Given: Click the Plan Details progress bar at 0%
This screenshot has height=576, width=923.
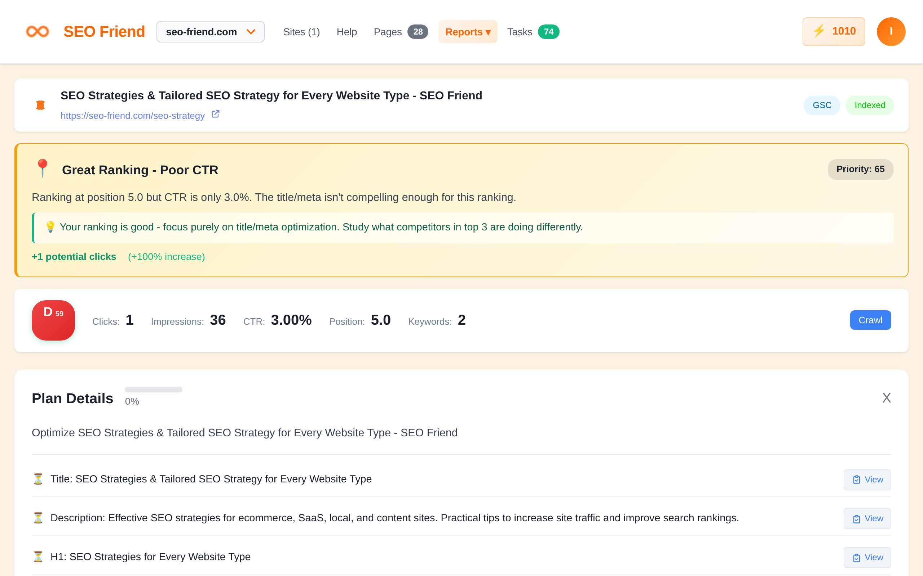Looking at the screenshot, I should click(153, 389).
